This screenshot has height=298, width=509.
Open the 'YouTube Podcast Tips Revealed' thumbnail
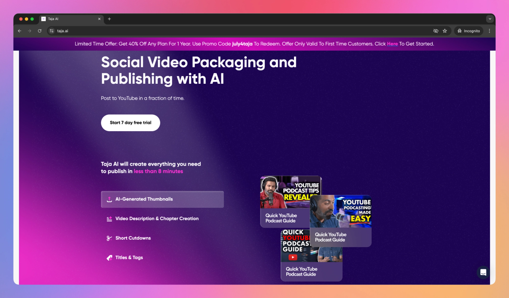click(x=285, y=201)
